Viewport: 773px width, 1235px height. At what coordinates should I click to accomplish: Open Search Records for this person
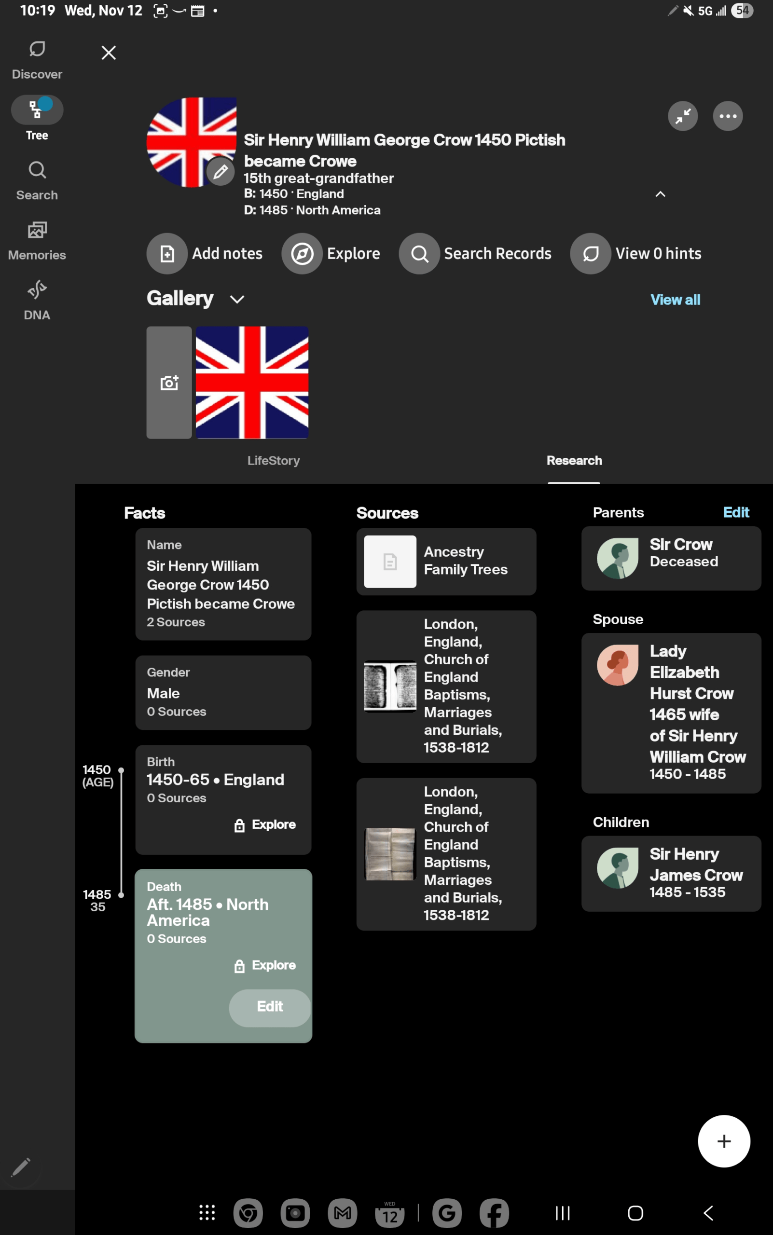tap(475, 253)
